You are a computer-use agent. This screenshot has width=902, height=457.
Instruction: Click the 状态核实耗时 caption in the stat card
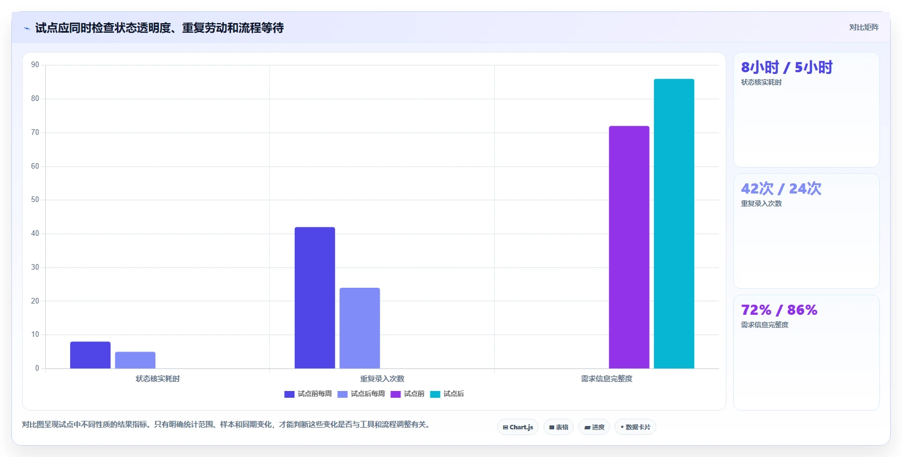(x=761, y=82)
